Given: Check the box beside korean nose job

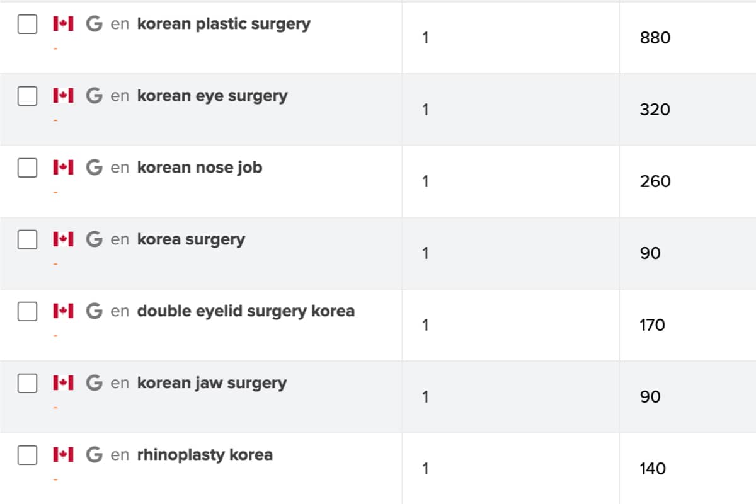Looking at the screenshot, I should pos(27,168).
